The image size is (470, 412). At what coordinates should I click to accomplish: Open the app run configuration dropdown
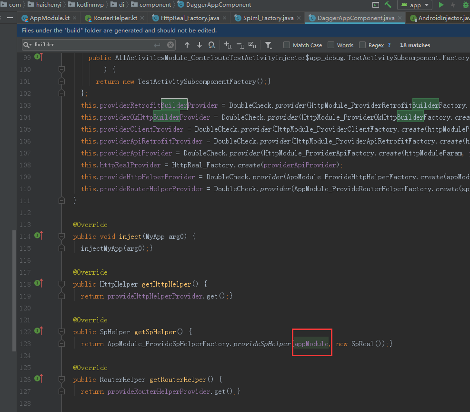click(x=415, y=5)
